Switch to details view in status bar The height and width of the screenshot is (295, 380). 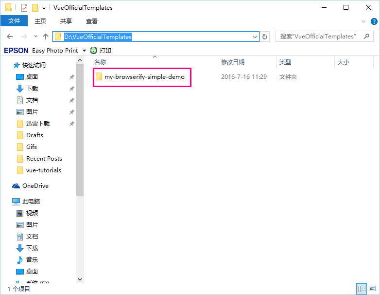(362, 289)
